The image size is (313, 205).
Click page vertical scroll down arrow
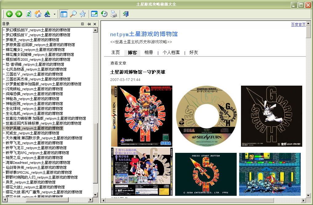[308, 195]
